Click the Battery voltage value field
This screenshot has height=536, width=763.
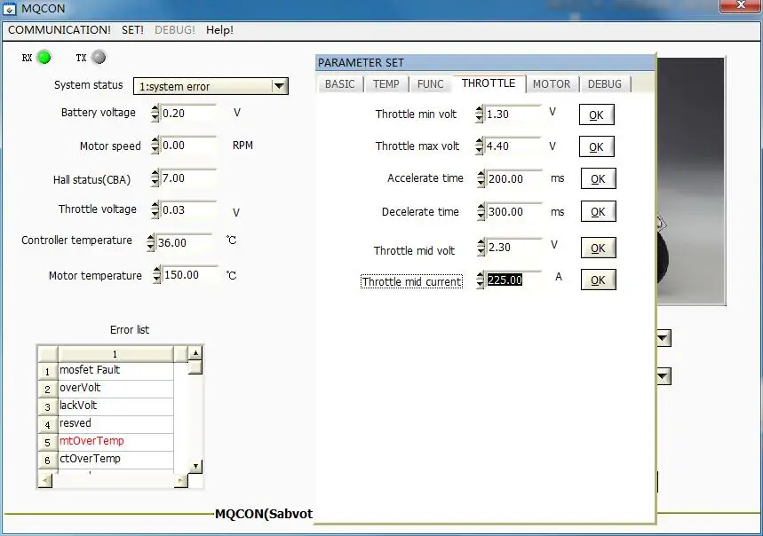[x=188, y=114]
